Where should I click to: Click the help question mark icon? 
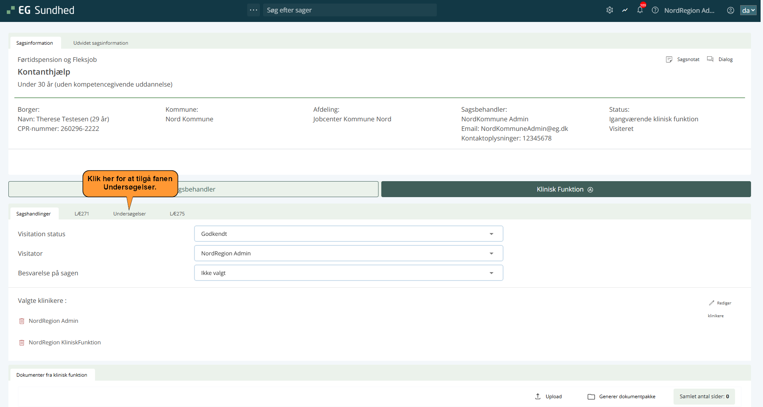pos(655,10)
